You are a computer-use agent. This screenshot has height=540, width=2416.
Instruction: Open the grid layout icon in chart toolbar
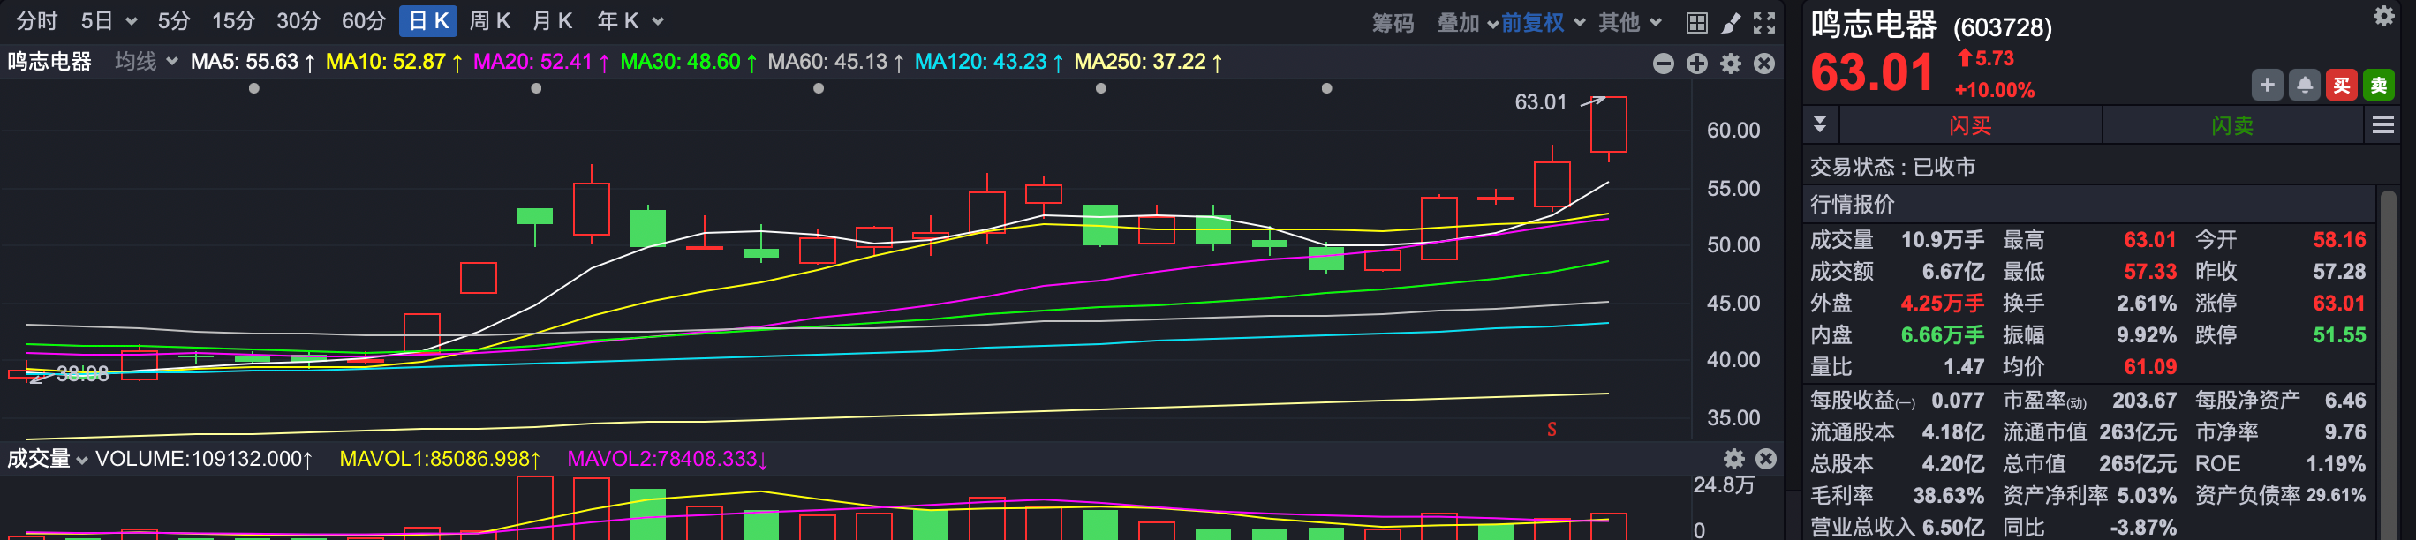coord(1696,23)
